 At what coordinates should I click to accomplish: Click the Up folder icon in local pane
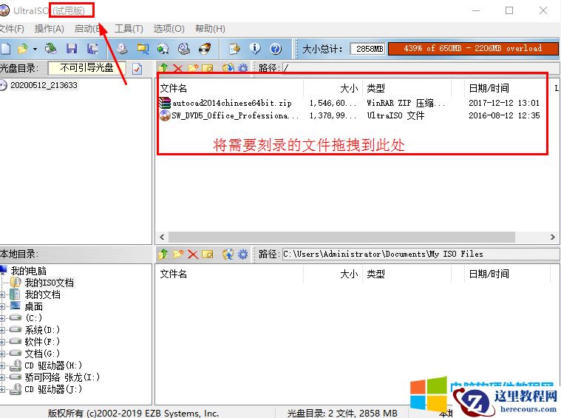[163, 254]
